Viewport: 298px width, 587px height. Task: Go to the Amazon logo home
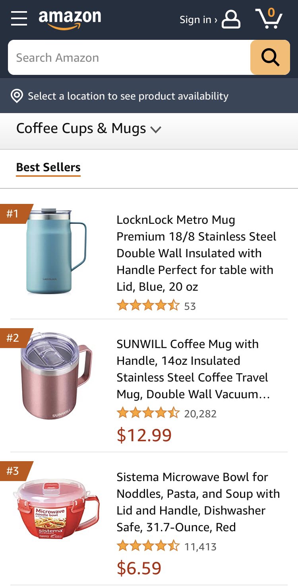coord(70,19)
